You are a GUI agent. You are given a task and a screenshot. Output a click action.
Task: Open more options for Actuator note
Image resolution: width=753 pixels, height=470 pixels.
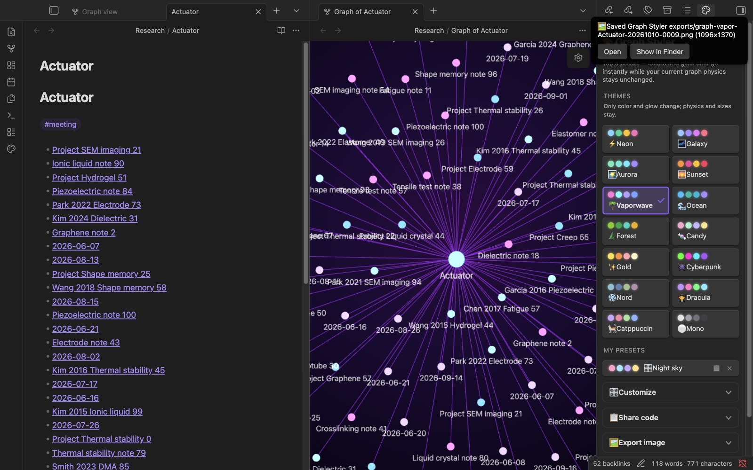tap(296, 31)
